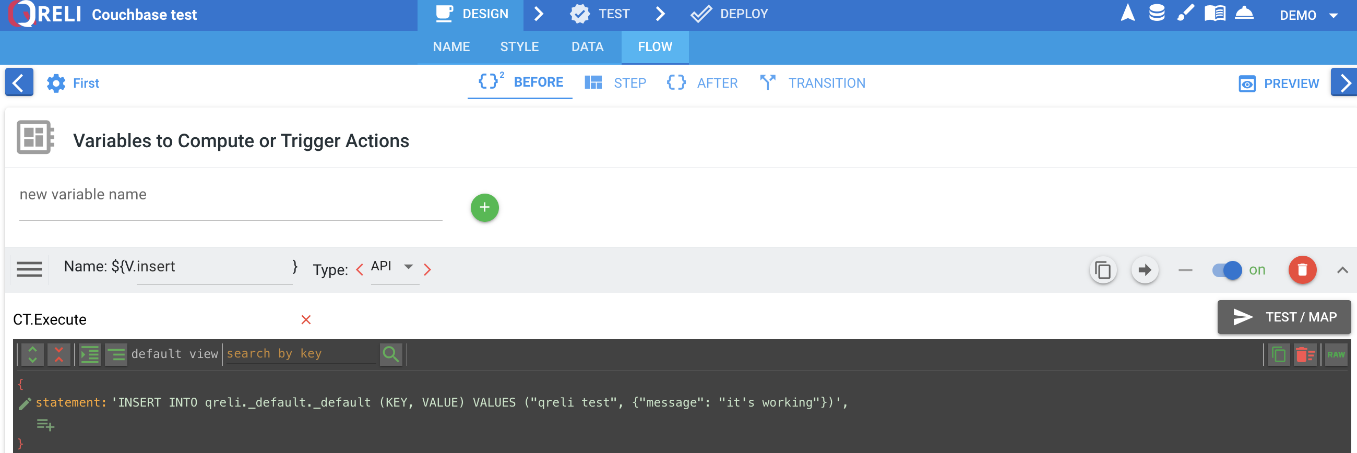Edit the variable name insert field
The width and height of the screenshot is (1357, 453).
215,267
